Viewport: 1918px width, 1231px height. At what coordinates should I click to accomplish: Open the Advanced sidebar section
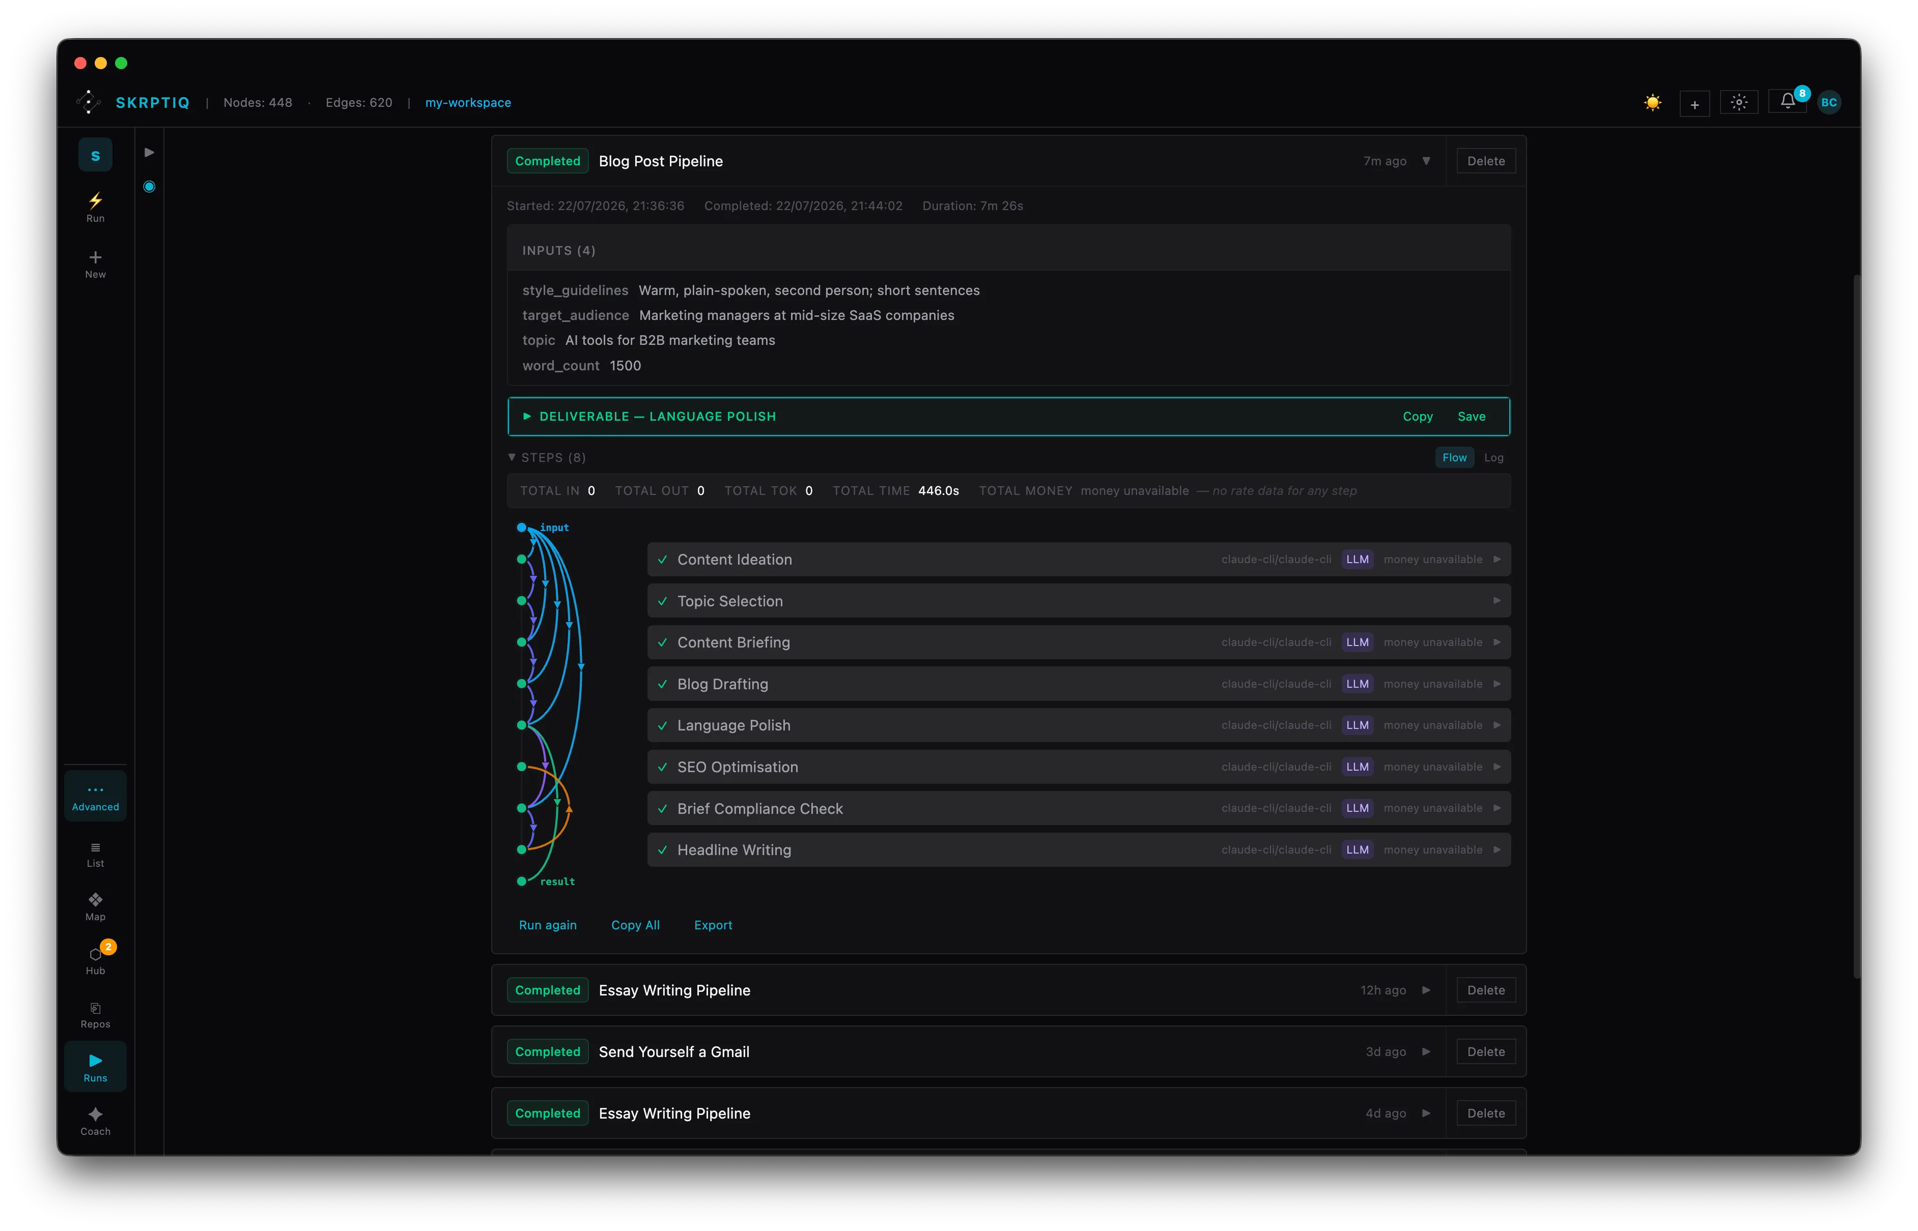pos(95,797)
